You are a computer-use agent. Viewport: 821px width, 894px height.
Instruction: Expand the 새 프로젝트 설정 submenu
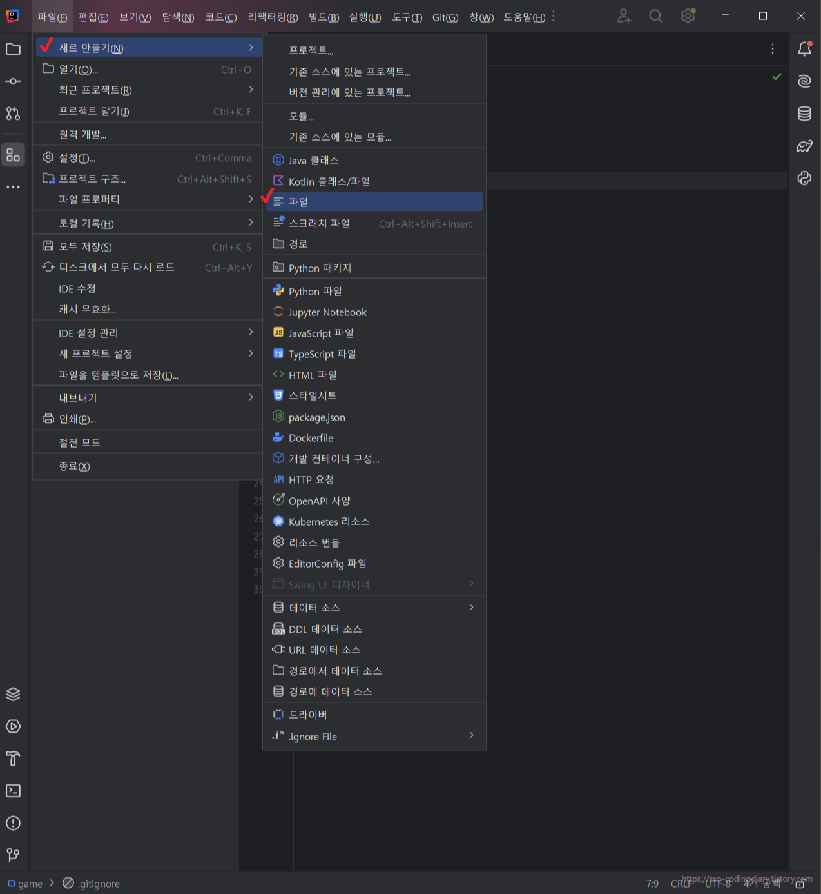click(149, 354)
